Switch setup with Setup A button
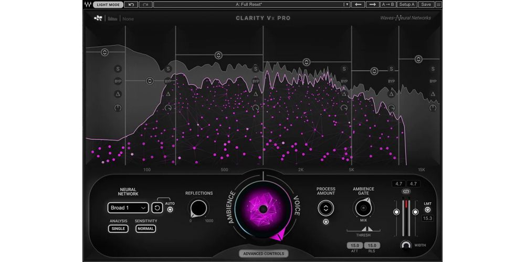The image size is (525, 262). pyautogui.click(x=407, y=5)
